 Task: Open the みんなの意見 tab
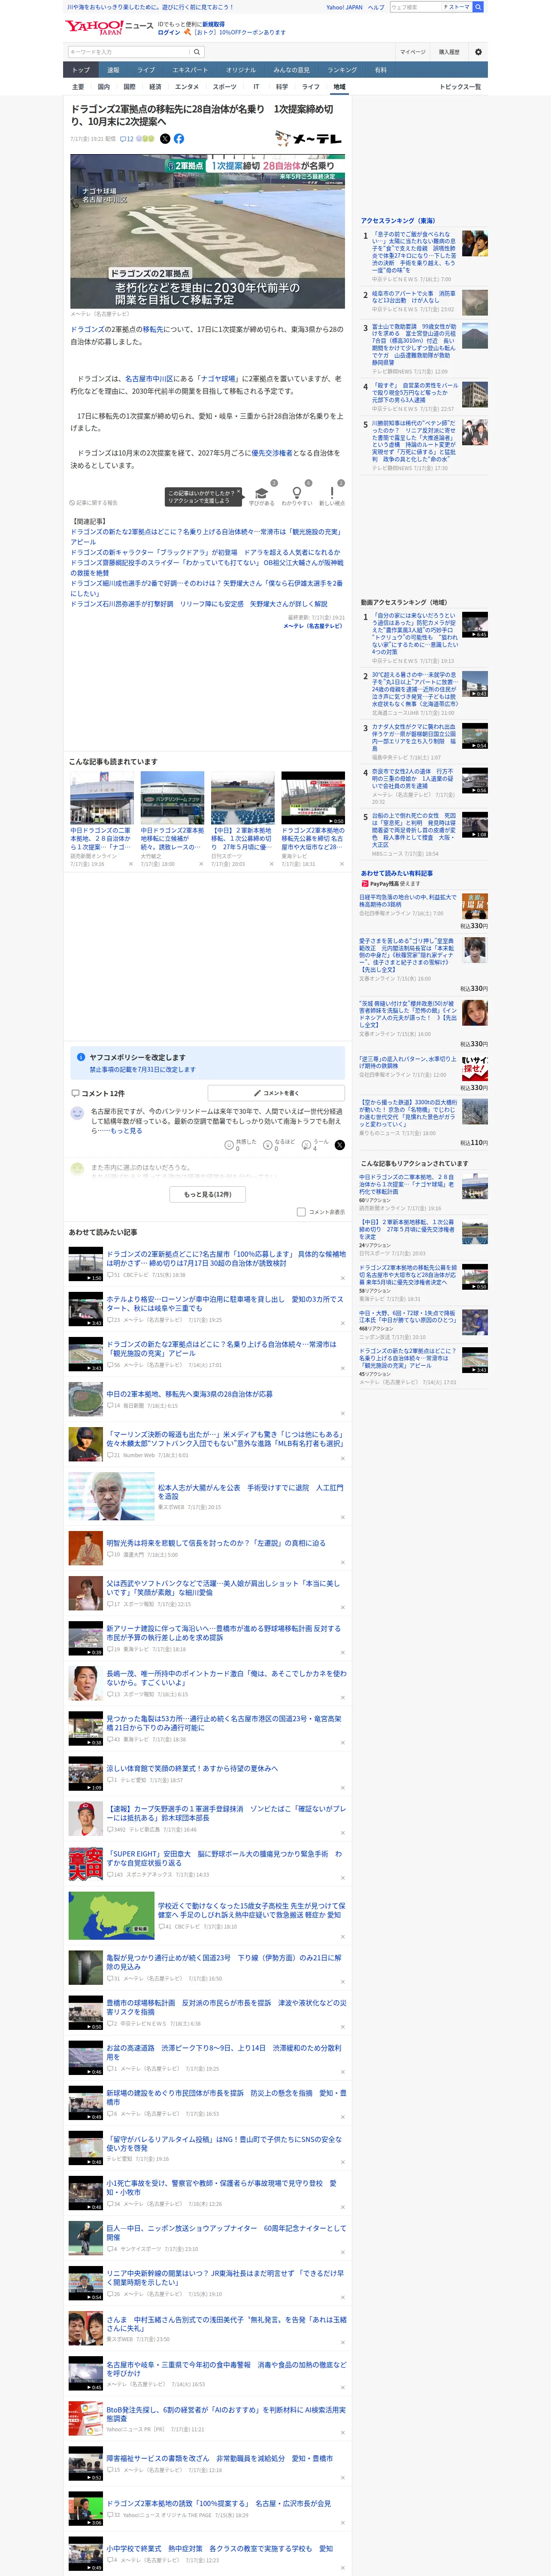291,70
